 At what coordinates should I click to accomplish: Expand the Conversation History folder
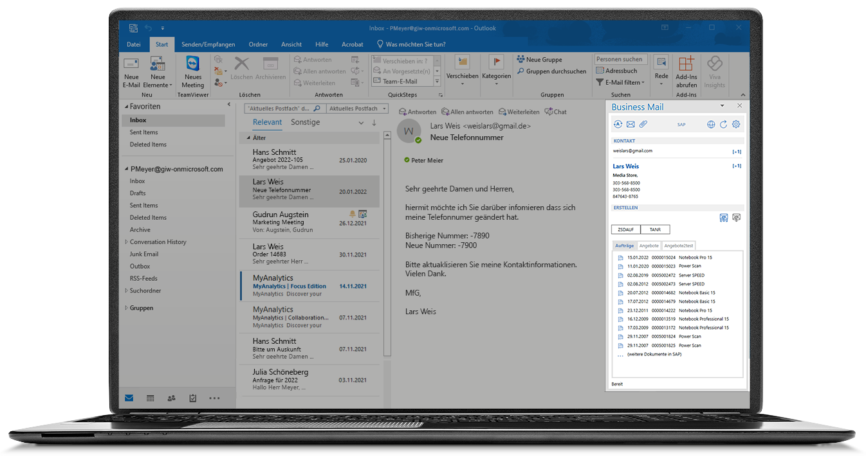(x=126, y=242)
